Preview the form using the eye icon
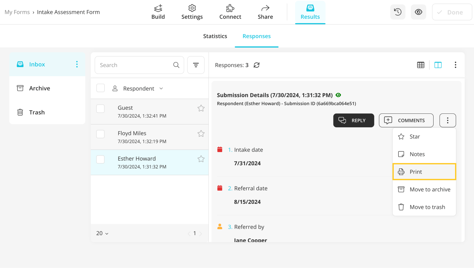The width and height of the screenshot is (474, 268). point(418,12)
